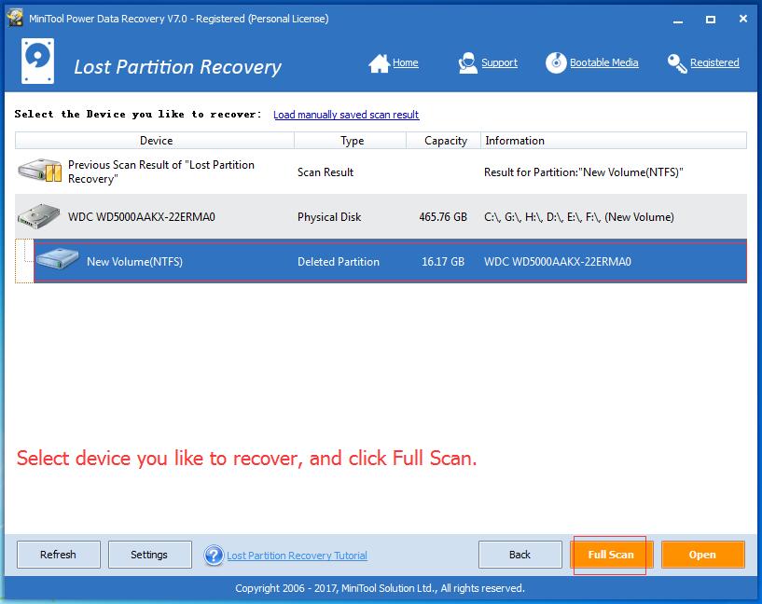762x604 pixels.
Task: Open the selected scan result
Action: pyautogui.click(x=702, y=554)
